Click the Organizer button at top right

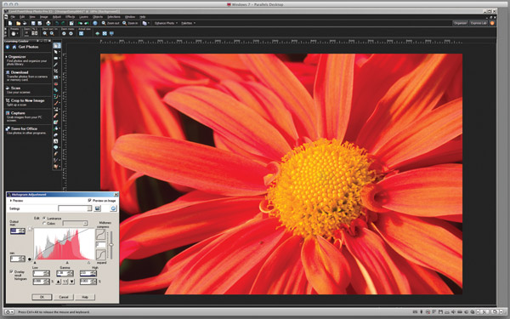pyautogui.click(x=460, y=23)
